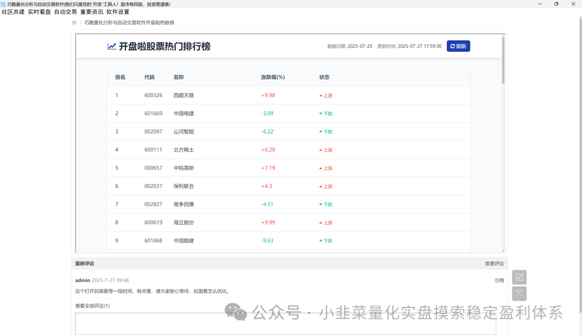Select stock code 600326
This screenshot has height=336, width=582.
point(153,95)
